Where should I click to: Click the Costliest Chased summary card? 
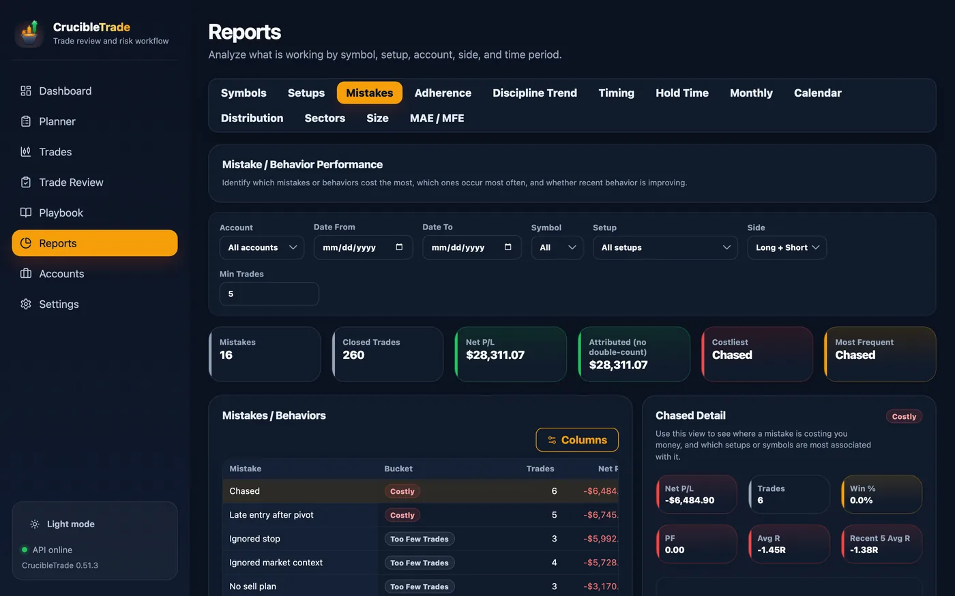tap(757, 354)
